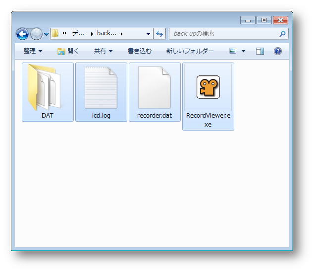Open the 共有 menu
Screen dimensions: 314x272
[103, 51]
